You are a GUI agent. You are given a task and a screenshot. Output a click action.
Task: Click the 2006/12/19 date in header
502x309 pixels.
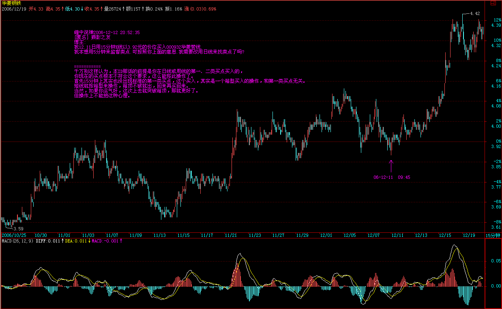[14, 9]
